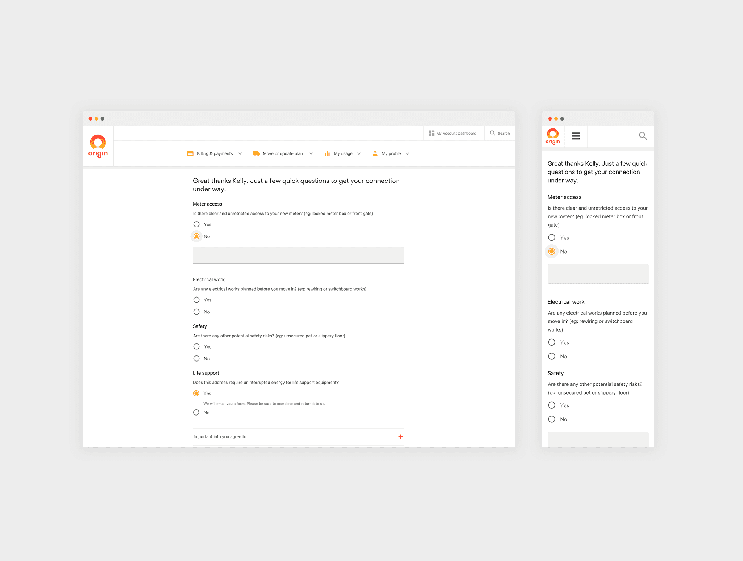Select Yes for Meter access on desktop
The height and width of the screenshot is (561, 743).
[x=196, y=224]
